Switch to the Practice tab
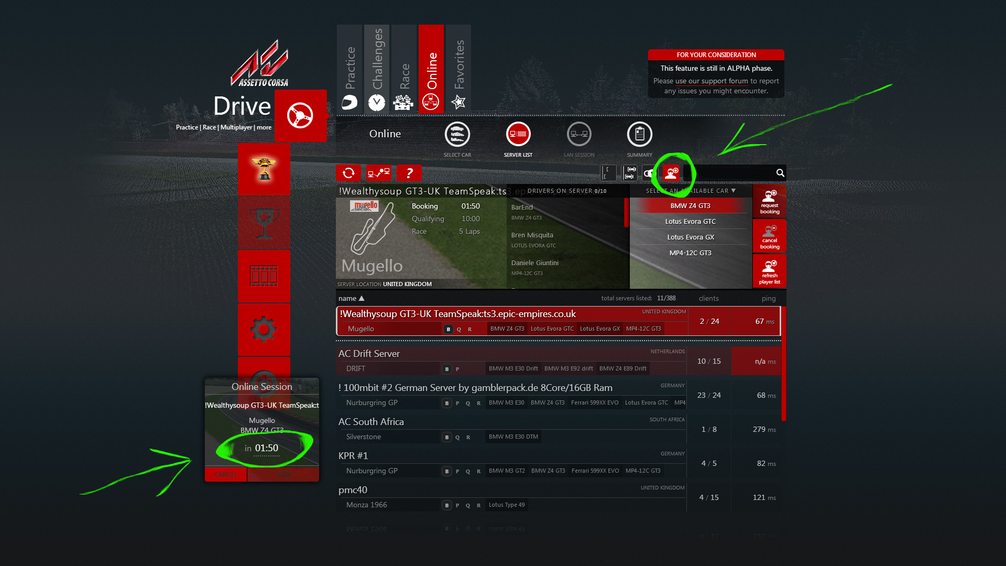The width and height of the screenshot is (1006, 566). [349, 69]
